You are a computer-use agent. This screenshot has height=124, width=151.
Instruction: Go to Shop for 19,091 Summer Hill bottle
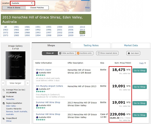pyautogui.click(x=140, y=103)
